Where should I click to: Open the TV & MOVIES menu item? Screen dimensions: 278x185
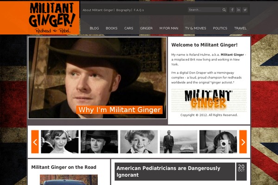pyautogui.click(x=196, y=28)
